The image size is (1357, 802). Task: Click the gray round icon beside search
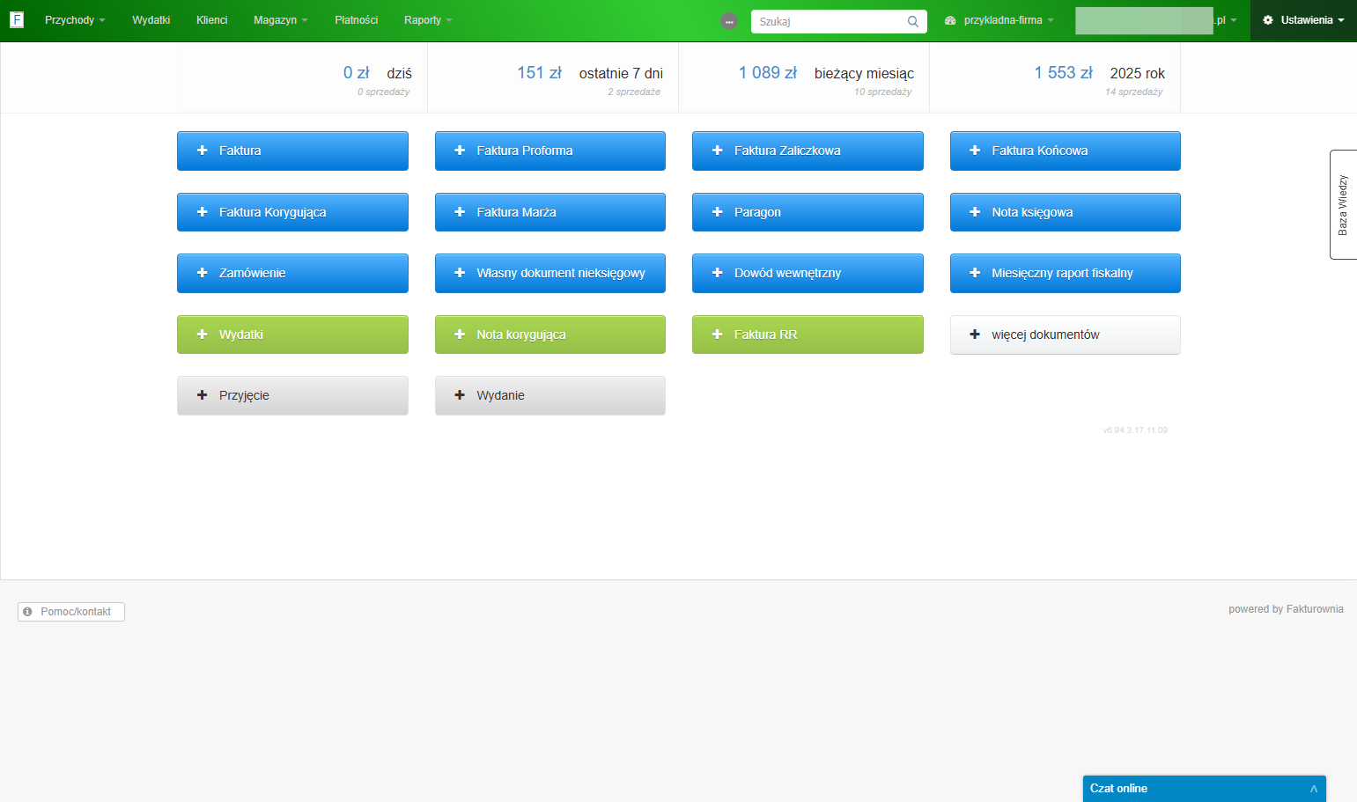729,21
